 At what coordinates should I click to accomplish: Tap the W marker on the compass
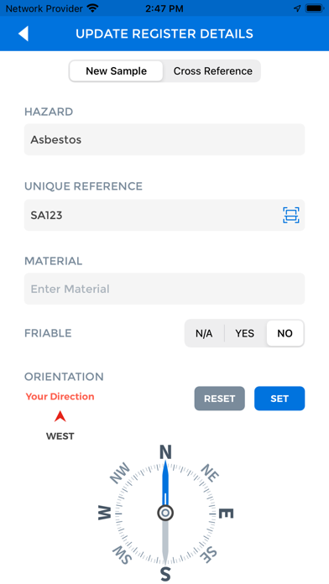[x=105, y=513]
